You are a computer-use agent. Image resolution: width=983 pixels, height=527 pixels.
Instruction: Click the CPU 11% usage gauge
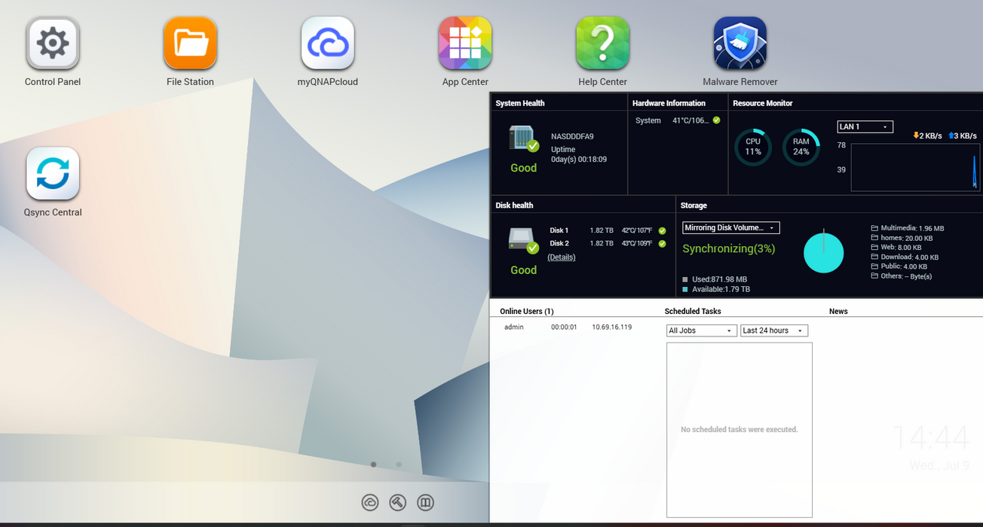pyautogui.click(x=753, y=147)
